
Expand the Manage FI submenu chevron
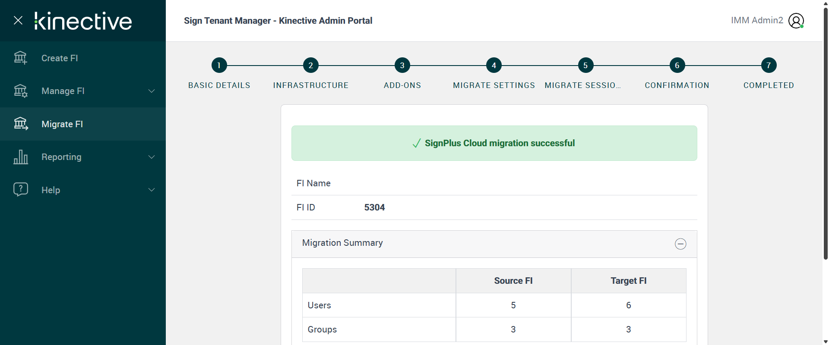click(x=152, y=91)
